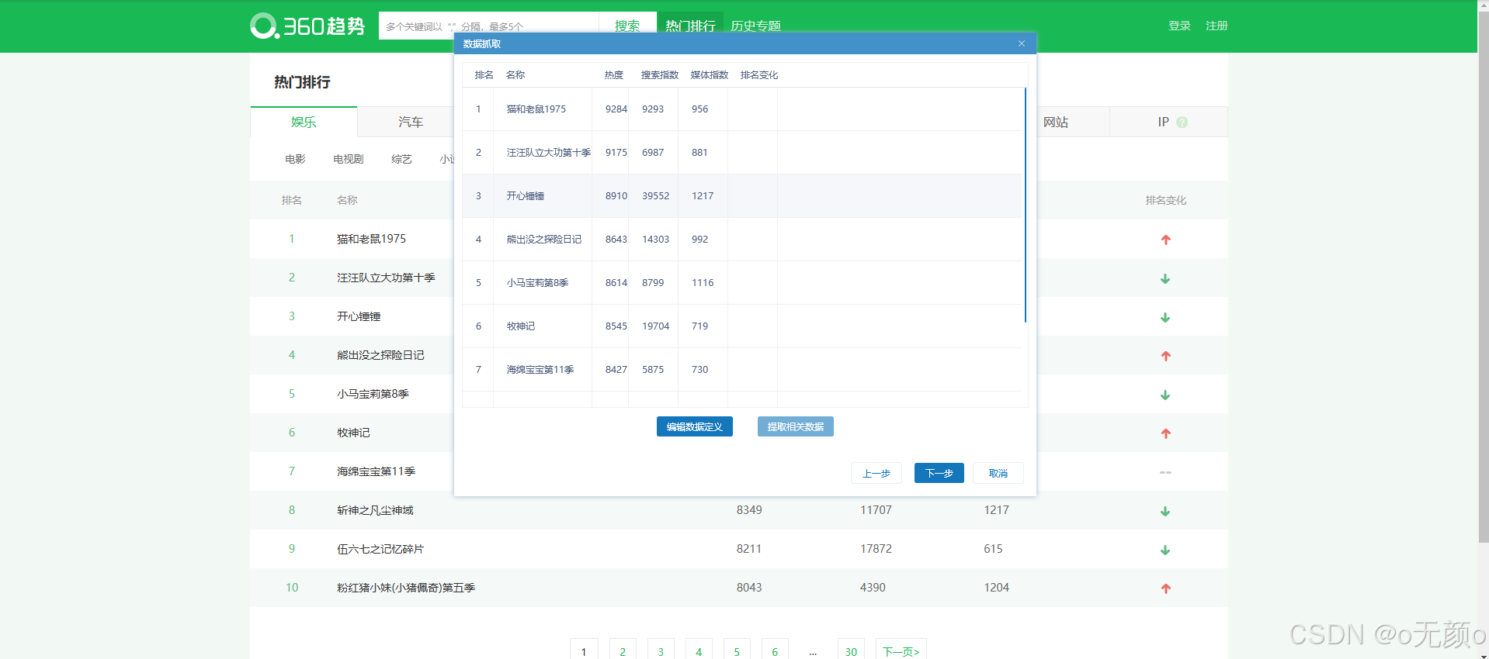The width and height of the screenshot is (1489, 659).
Task: Click the 360趋势 logo icon
Action: (264, 26)
